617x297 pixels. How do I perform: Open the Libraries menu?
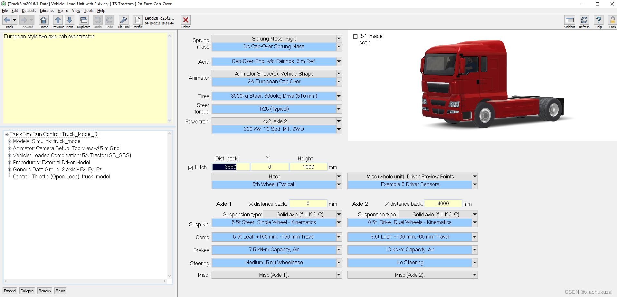click(47, 10)
